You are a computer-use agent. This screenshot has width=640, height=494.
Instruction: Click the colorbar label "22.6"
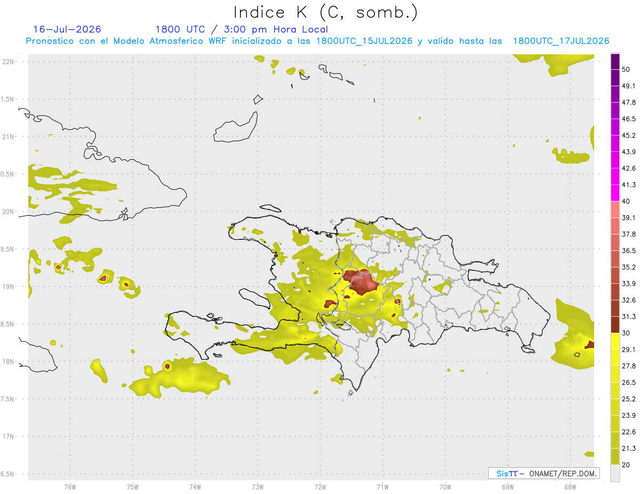628,432
